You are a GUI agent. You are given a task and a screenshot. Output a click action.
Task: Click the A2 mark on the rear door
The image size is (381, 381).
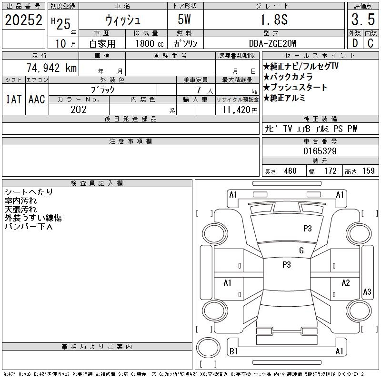tap(346, 283)
